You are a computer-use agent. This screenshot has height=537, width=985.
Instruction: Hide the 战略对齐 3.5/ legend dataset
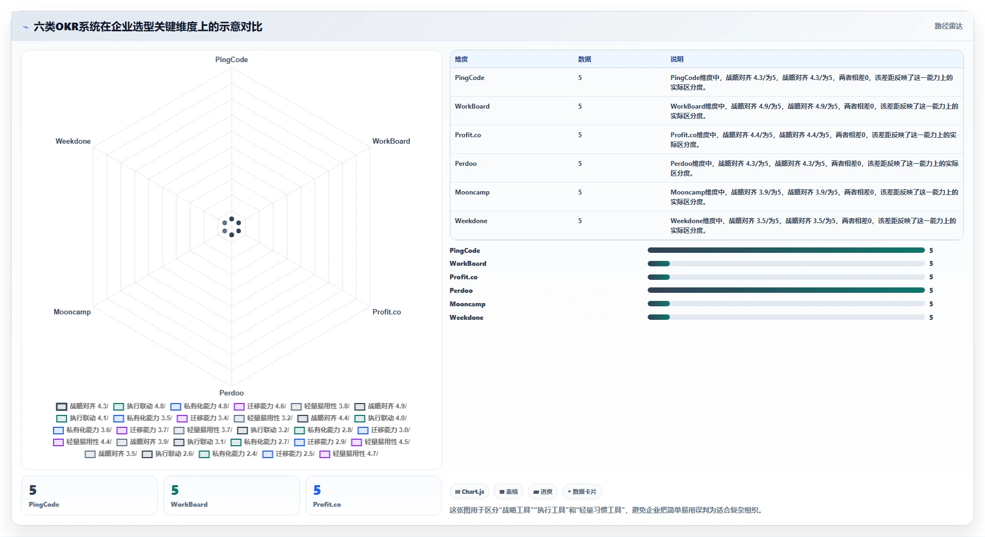click(x=111, y=454)
